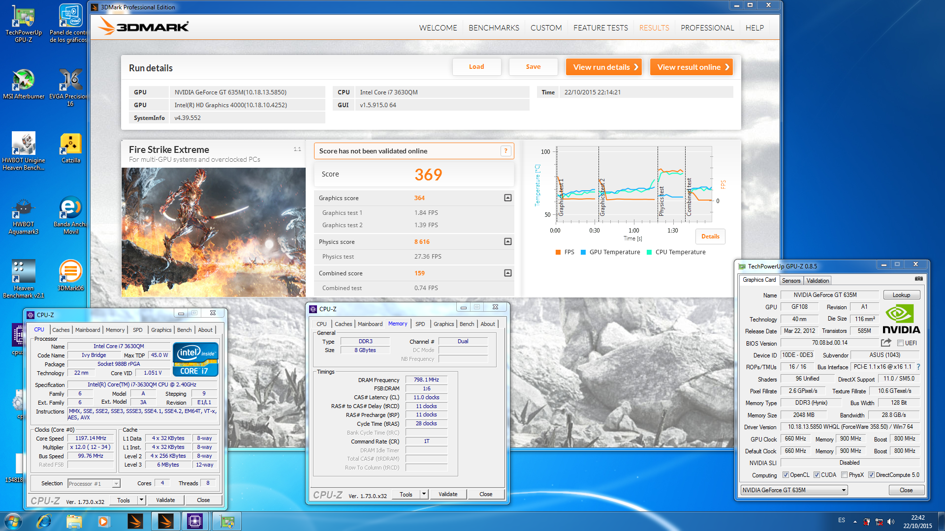Open Windows Media Player from the taskbar
Screen dimensions: 945x531
pos(103,521)
